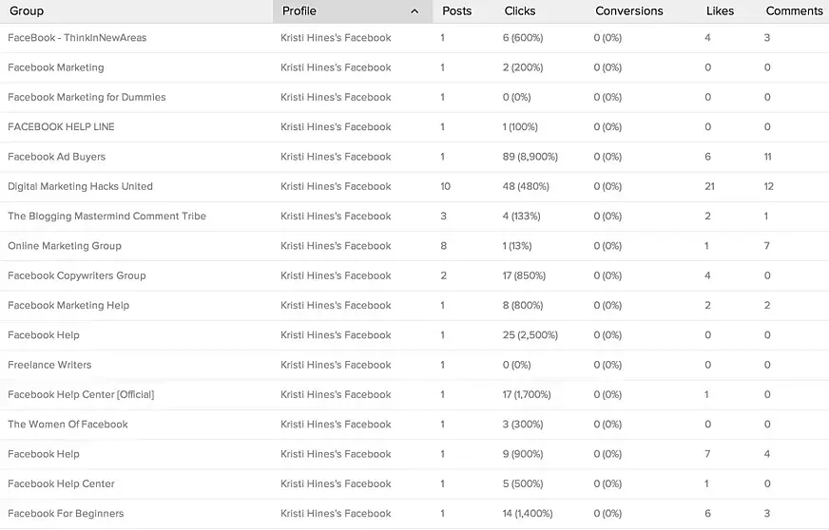The image size is (829, 530).
Task: Select the '89 (8,900%)' clicks value
Action: pyautogui.click(x=530, y=157)
